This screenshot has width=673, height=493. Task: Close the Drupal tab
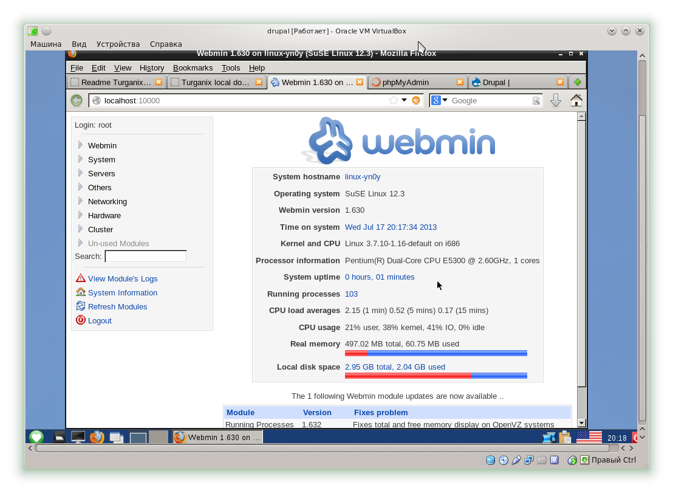[559, 82]
